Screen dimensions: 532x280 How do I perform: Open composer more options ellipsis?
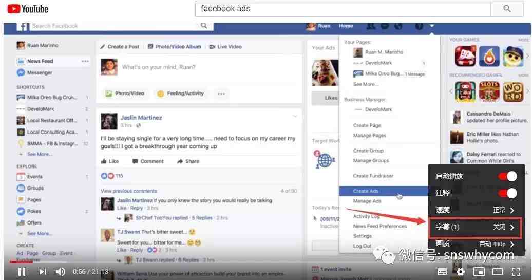click(221, 94)
